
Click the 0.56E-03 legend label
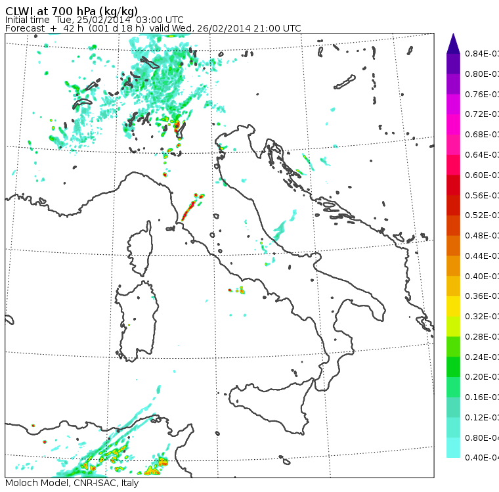click(482, 195)
